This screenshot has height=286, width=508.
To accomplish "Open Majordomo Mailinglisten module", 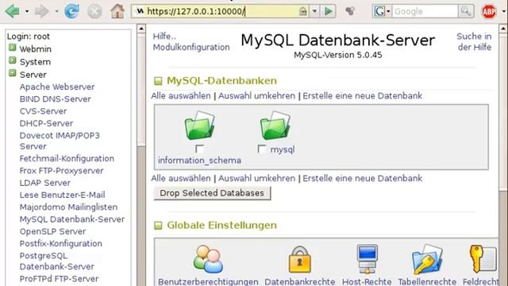I will tap(68, 207).
